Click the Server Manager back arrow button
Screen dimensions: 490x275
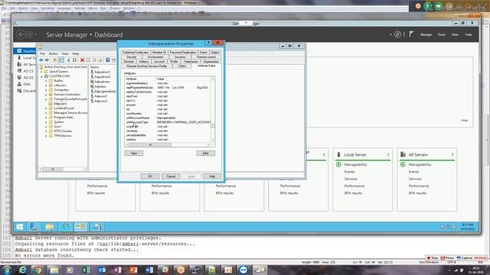click(21, 34)
